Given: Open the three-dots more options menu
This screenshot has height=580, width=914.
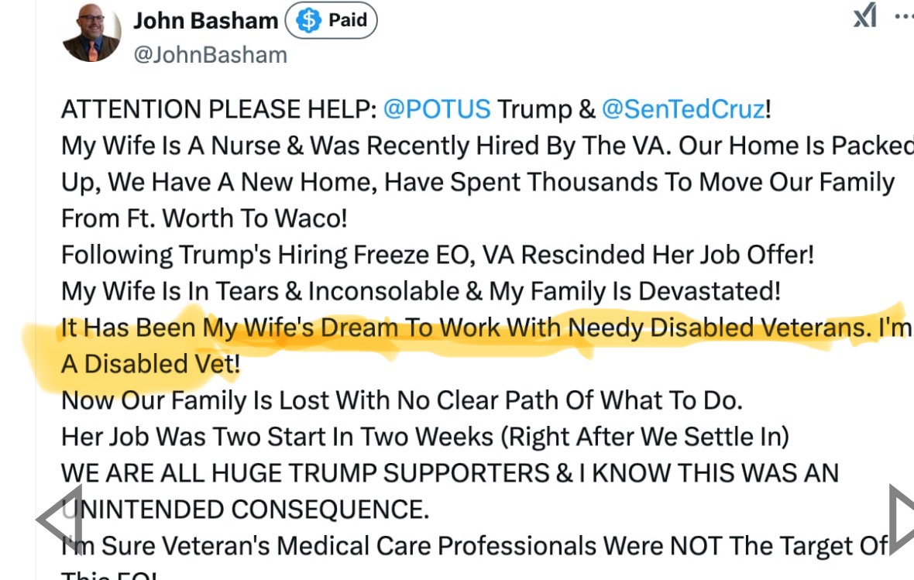Looking at the screenshot, I should click(904, 16).
